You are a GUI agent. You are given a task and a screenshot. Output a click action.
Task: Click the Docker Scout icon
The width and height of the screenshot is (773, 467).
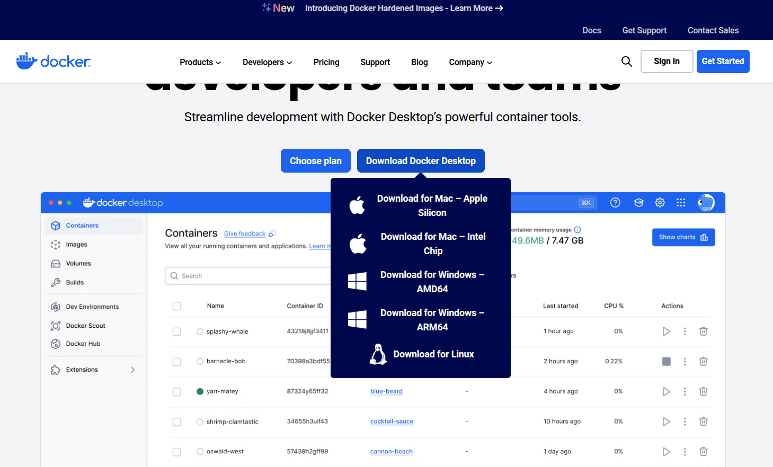(x=56, y=326)
